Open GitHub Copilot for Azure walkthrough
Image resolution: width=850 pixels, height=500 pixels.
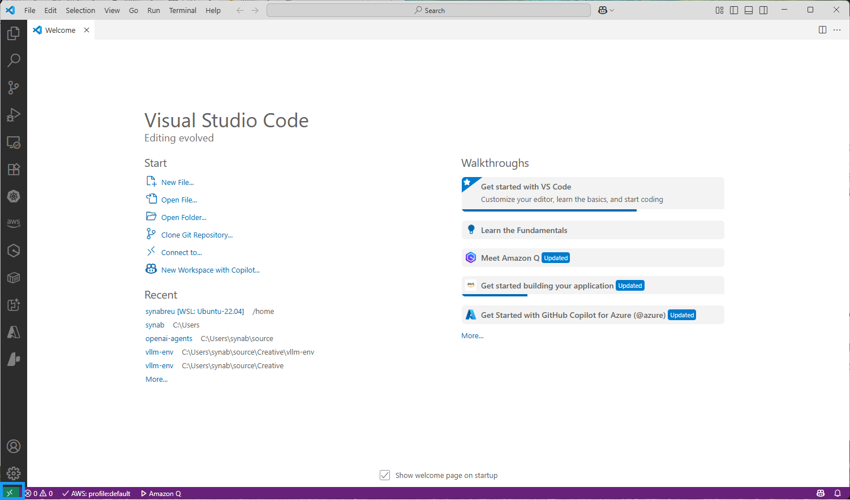pyautogui.click(x=593, y=315)
